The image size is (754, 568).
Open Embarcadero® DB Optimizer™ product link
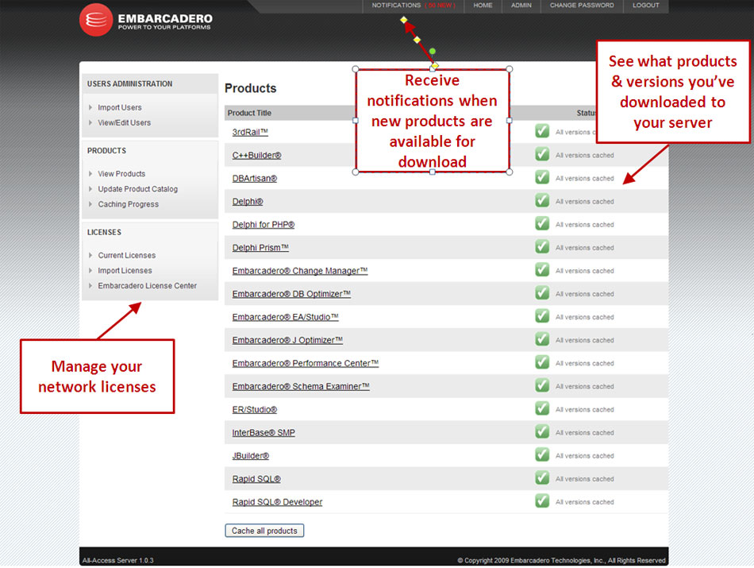[291, 294]
